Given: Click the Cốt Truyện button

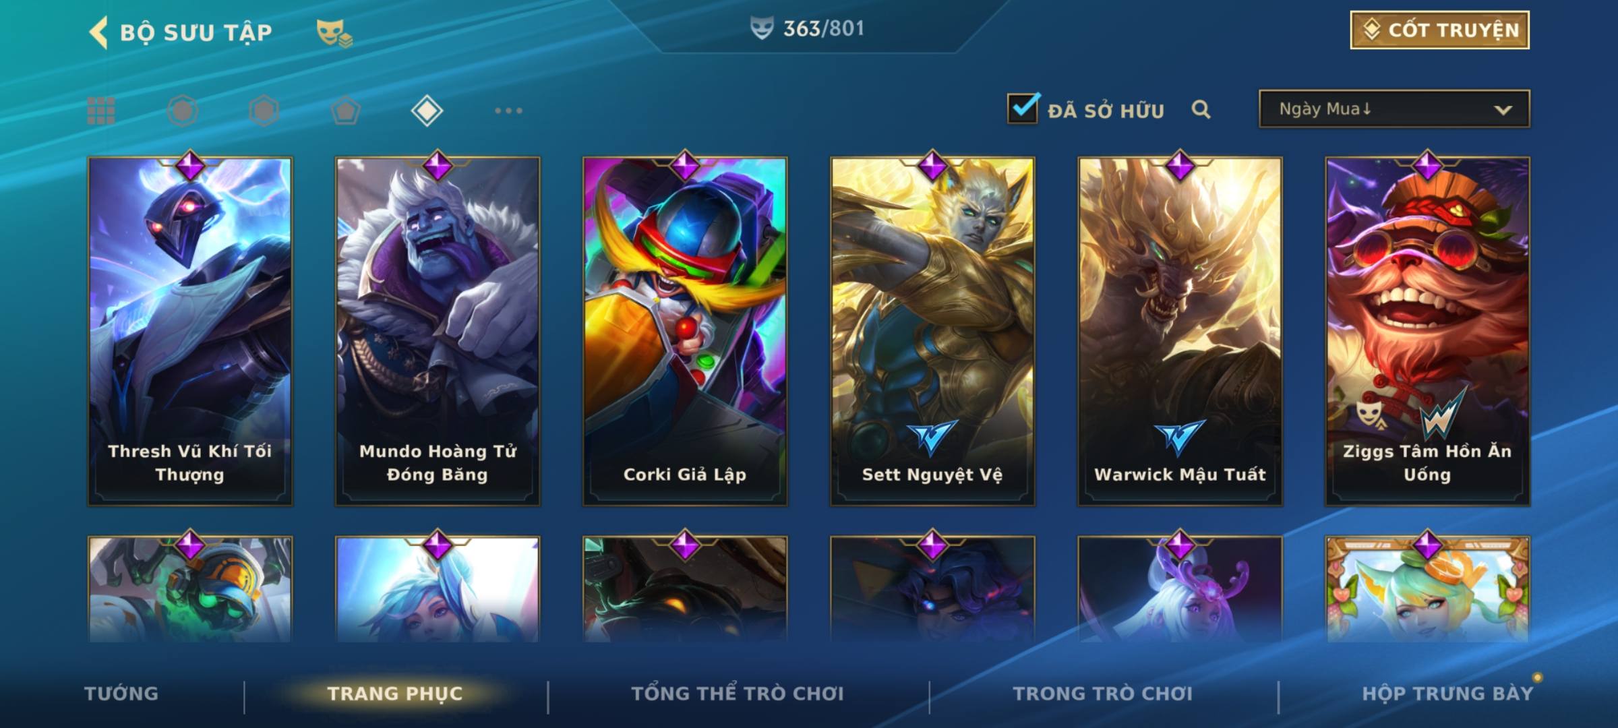Looking at the screenshot, I should click(1439, 30).
